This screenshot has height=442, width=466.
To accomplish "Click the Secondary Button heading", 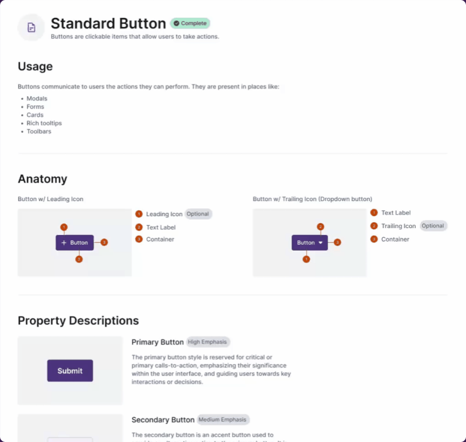I will tap(163, 420).
